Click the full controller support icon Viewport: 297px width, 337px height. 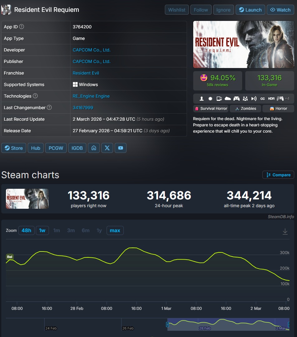(237, 98)
